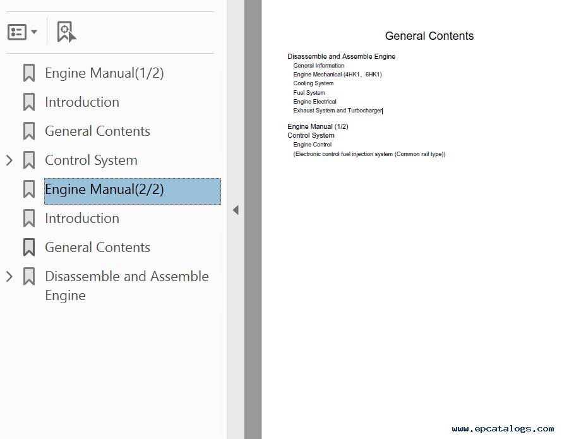Open the Engine Manual(1/2) bookmark
This screenshot has width=586, height=439.
104,73
